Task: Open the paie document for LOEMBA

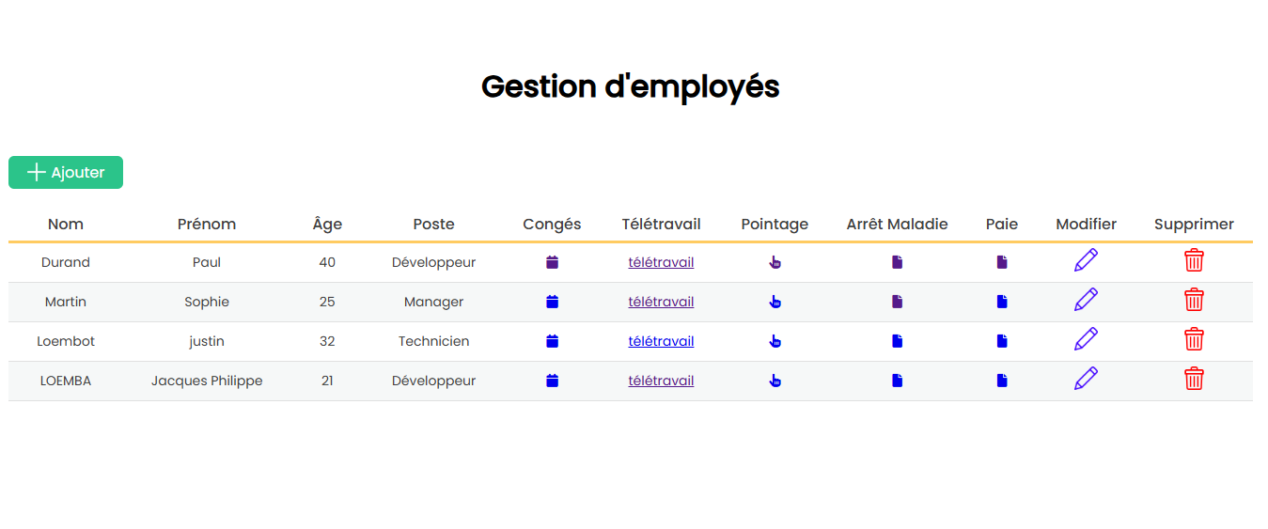Action: pos(1002,381)
